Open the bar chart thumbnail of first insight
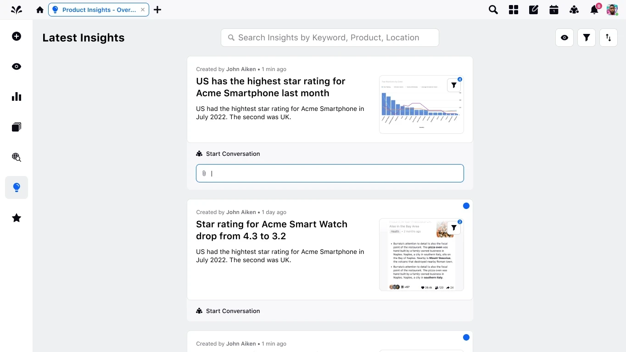 [x=421, y=104]
